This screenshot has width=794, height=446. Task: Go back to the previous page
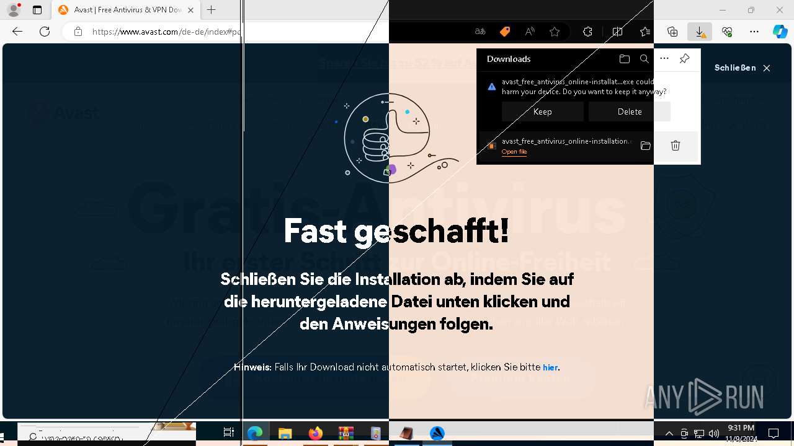[x=17, y=32]
